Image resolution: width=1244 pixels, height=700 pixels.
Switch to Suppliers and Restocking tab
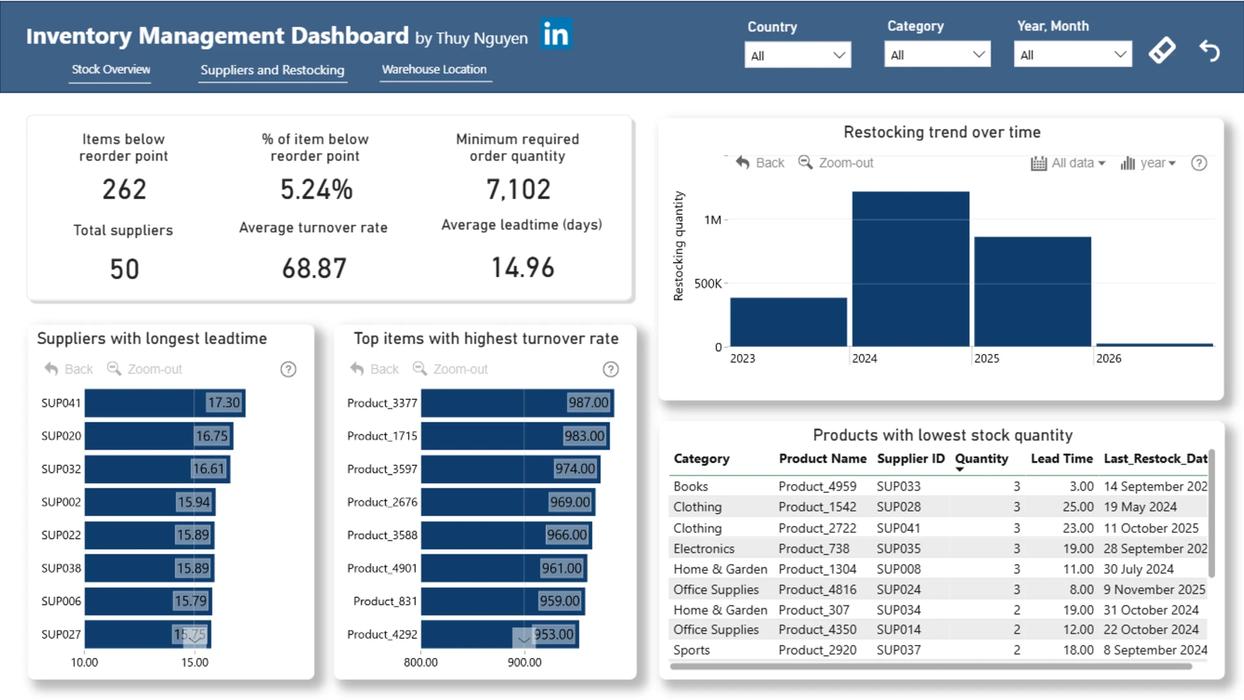pyautogui.click(x=272, y=70)
